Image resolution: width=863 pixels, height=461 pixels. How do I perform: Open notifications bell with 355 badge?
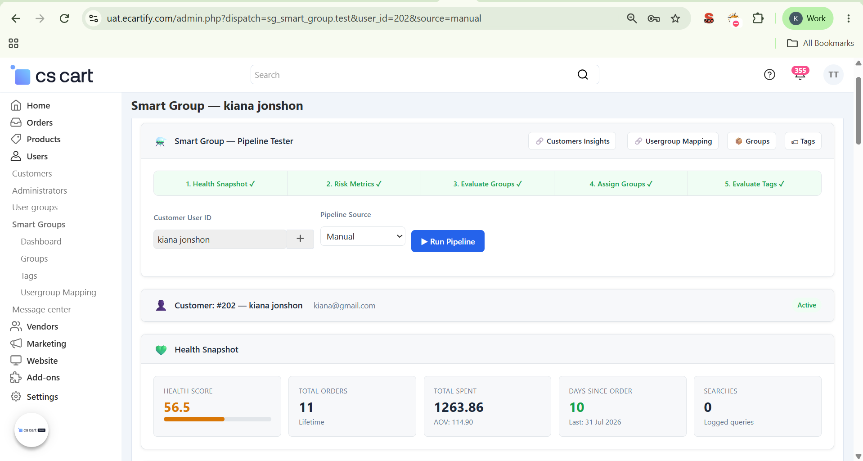click(800, 74)
